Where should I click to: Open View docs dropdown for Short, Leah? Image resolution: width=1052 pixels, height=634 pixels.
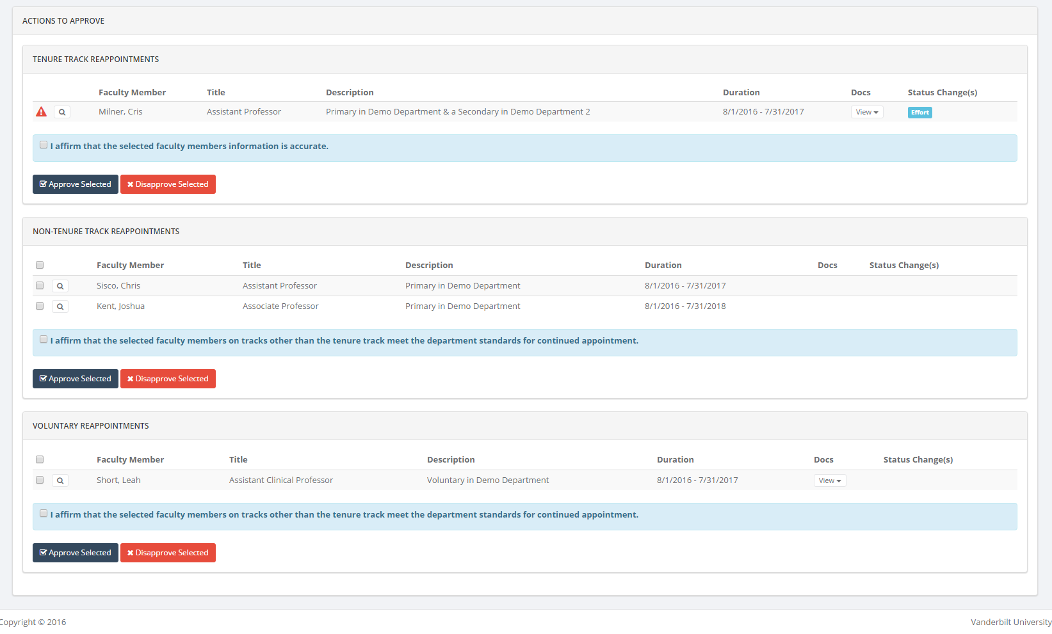coord(830,480)
